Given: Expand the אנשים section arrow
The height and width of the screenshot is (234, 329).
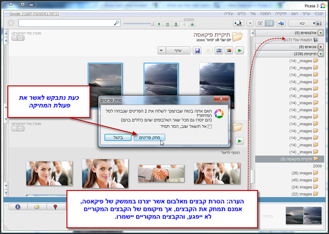Looking at the screenshot, I should coord(320,47).
